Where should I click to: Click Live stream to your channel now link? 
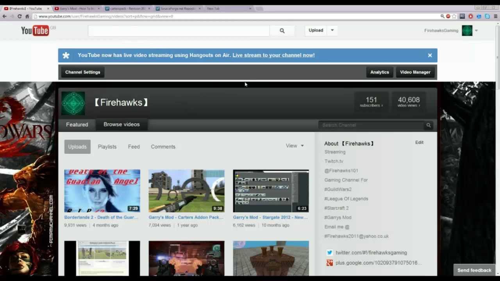273,55
